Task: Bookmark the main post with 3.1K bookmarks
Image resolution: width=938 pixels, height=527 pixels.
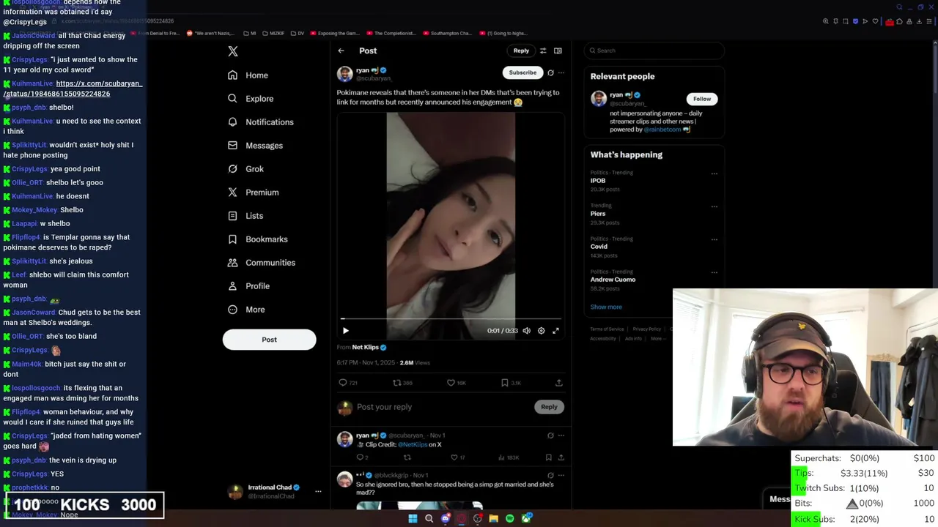Action: point(511,383)
